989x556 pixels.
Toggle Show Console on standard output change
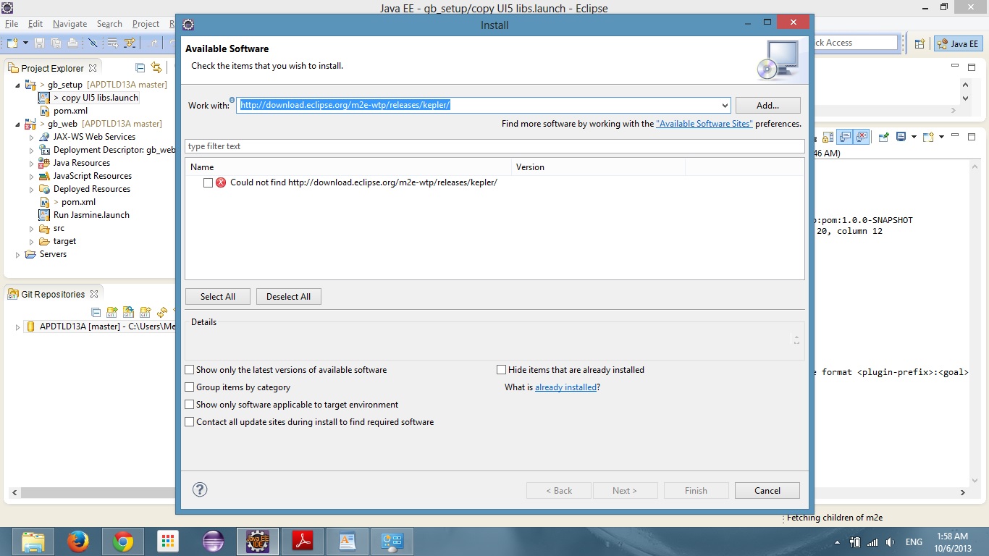(844, 136)
